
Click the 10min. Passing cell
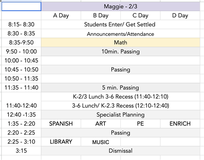[120, 52]
